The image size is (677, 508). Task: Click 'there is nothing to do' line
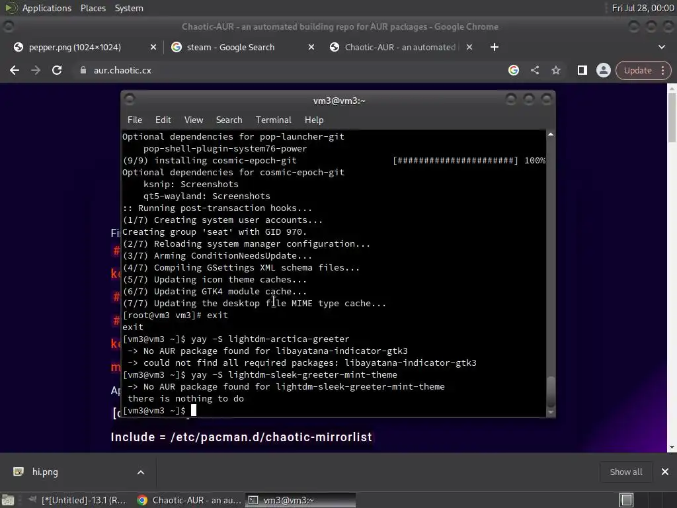point(186,399)
